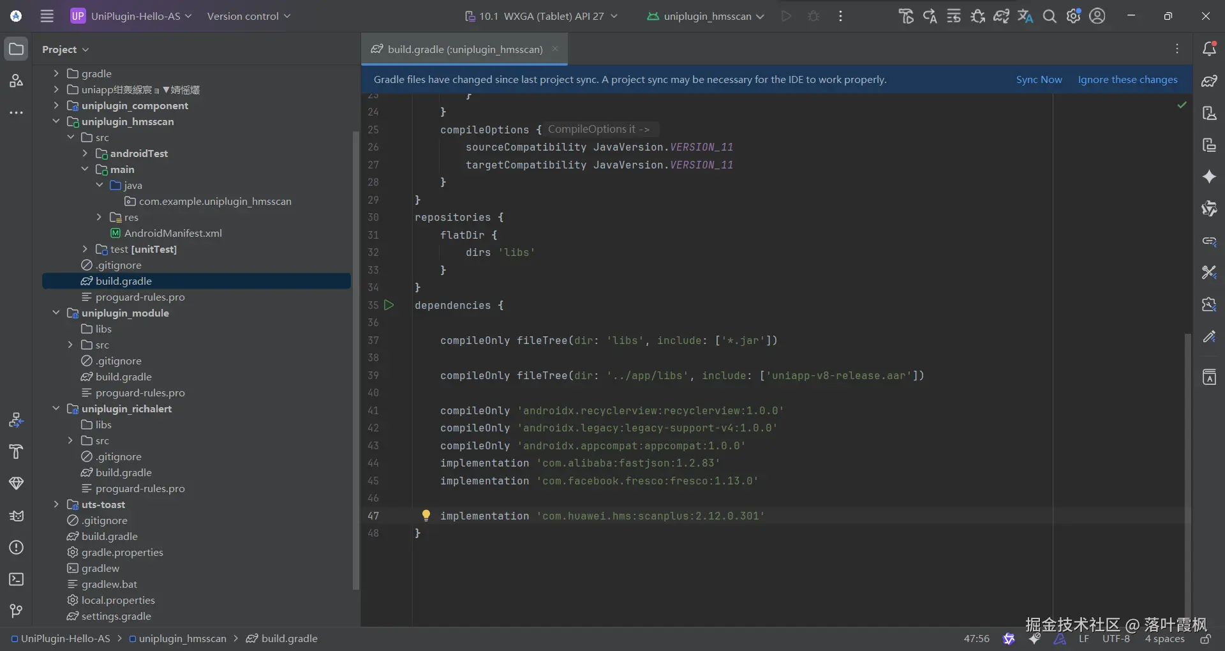Click the intention lightbulb on line 47
This screenshot has height=651, width=1225.
click(x=426, y=516)
